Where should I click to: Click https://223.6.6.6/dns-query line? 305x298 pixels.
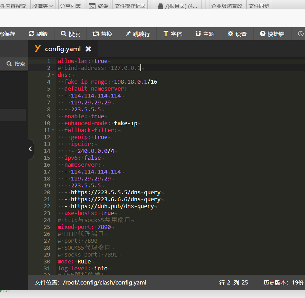(116, 199)
